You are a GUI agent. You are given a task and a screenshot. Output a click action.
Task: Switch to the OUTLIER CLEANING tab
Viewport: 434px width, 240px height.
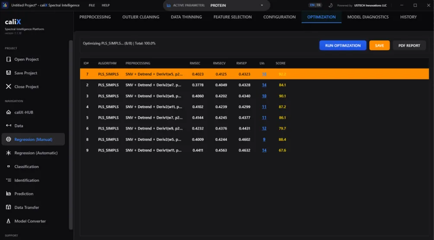pos(140,17)
